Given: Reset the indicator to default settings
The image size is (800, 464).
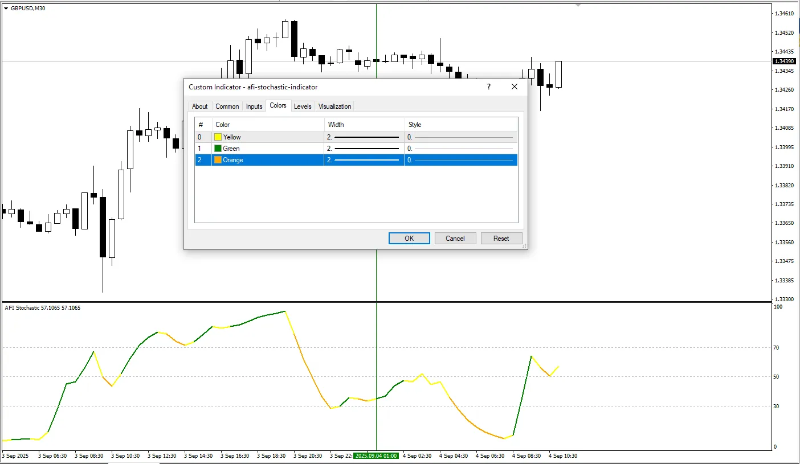Looking at the screenshot, I should [x=501, y=238].
